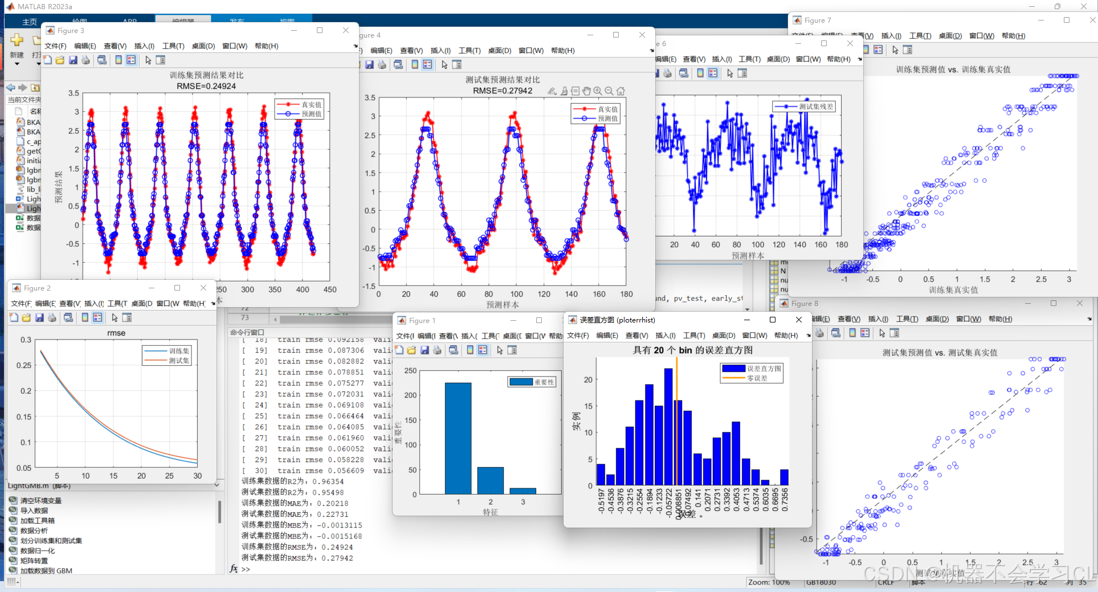
Task: Click section list vertical scrollbar thumb
Action: (219, 512)
